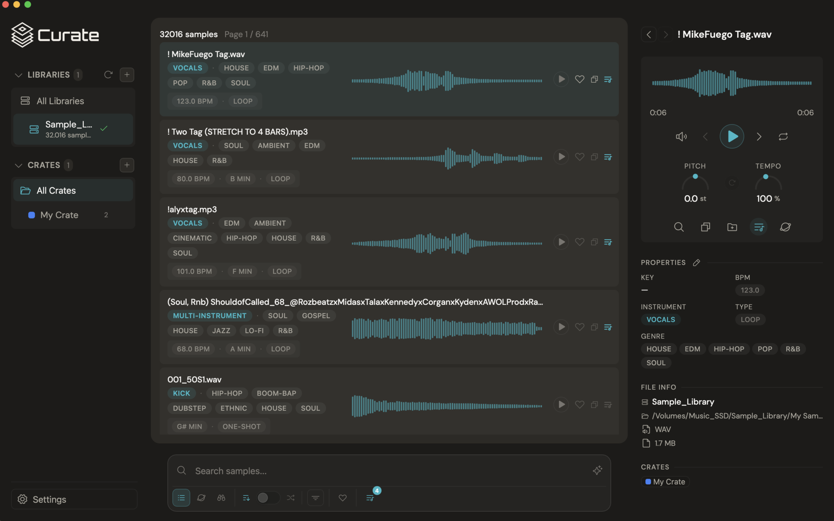Skip to previous track in player controls

(x=705, y=137)
